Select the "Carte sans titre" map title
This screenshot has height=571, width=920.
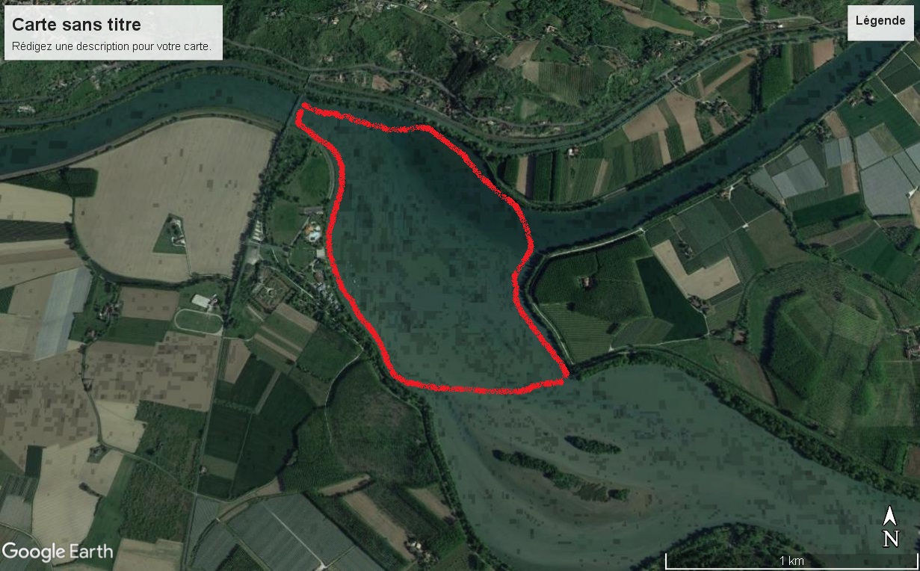pos(77,25)
